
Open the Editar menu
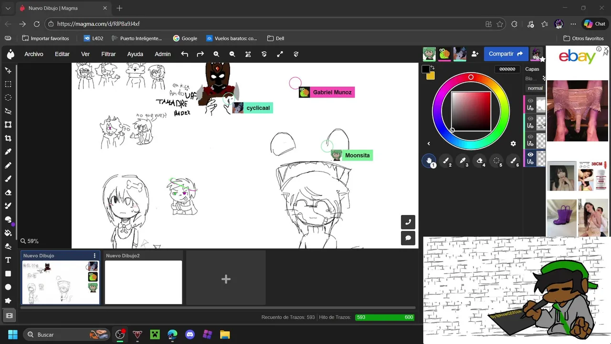(x=62, y=54)
